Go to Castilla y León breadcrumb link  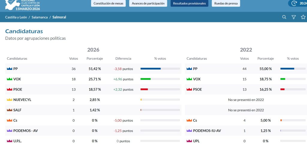16,17
